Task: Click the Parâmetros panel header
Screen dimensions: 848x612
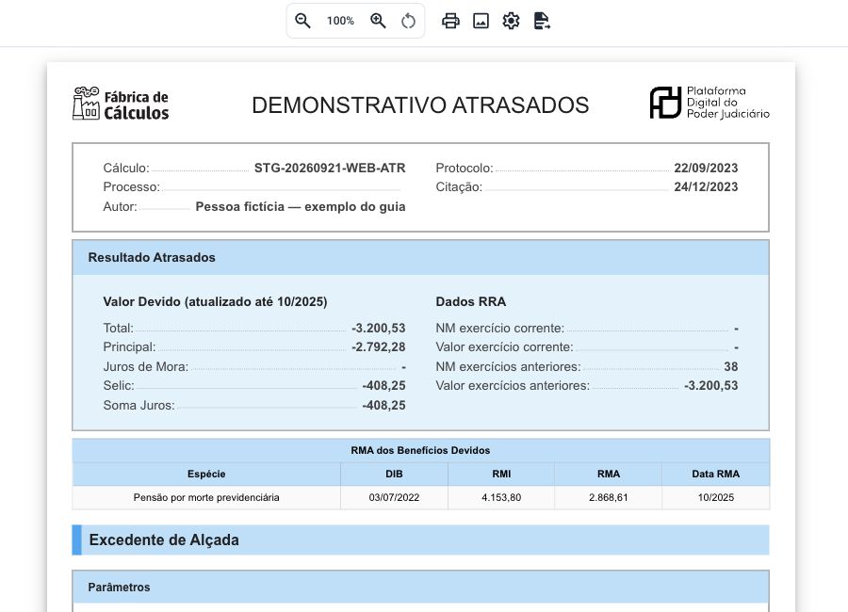Action: (x=421, y=588)
